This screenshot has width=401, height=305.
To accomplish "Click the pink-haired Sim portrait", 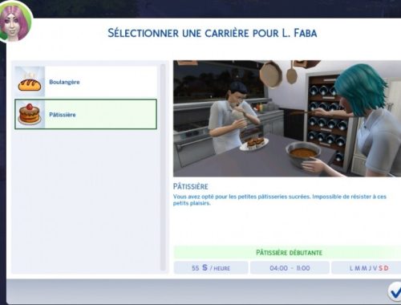I will click(x=15, y=22).
